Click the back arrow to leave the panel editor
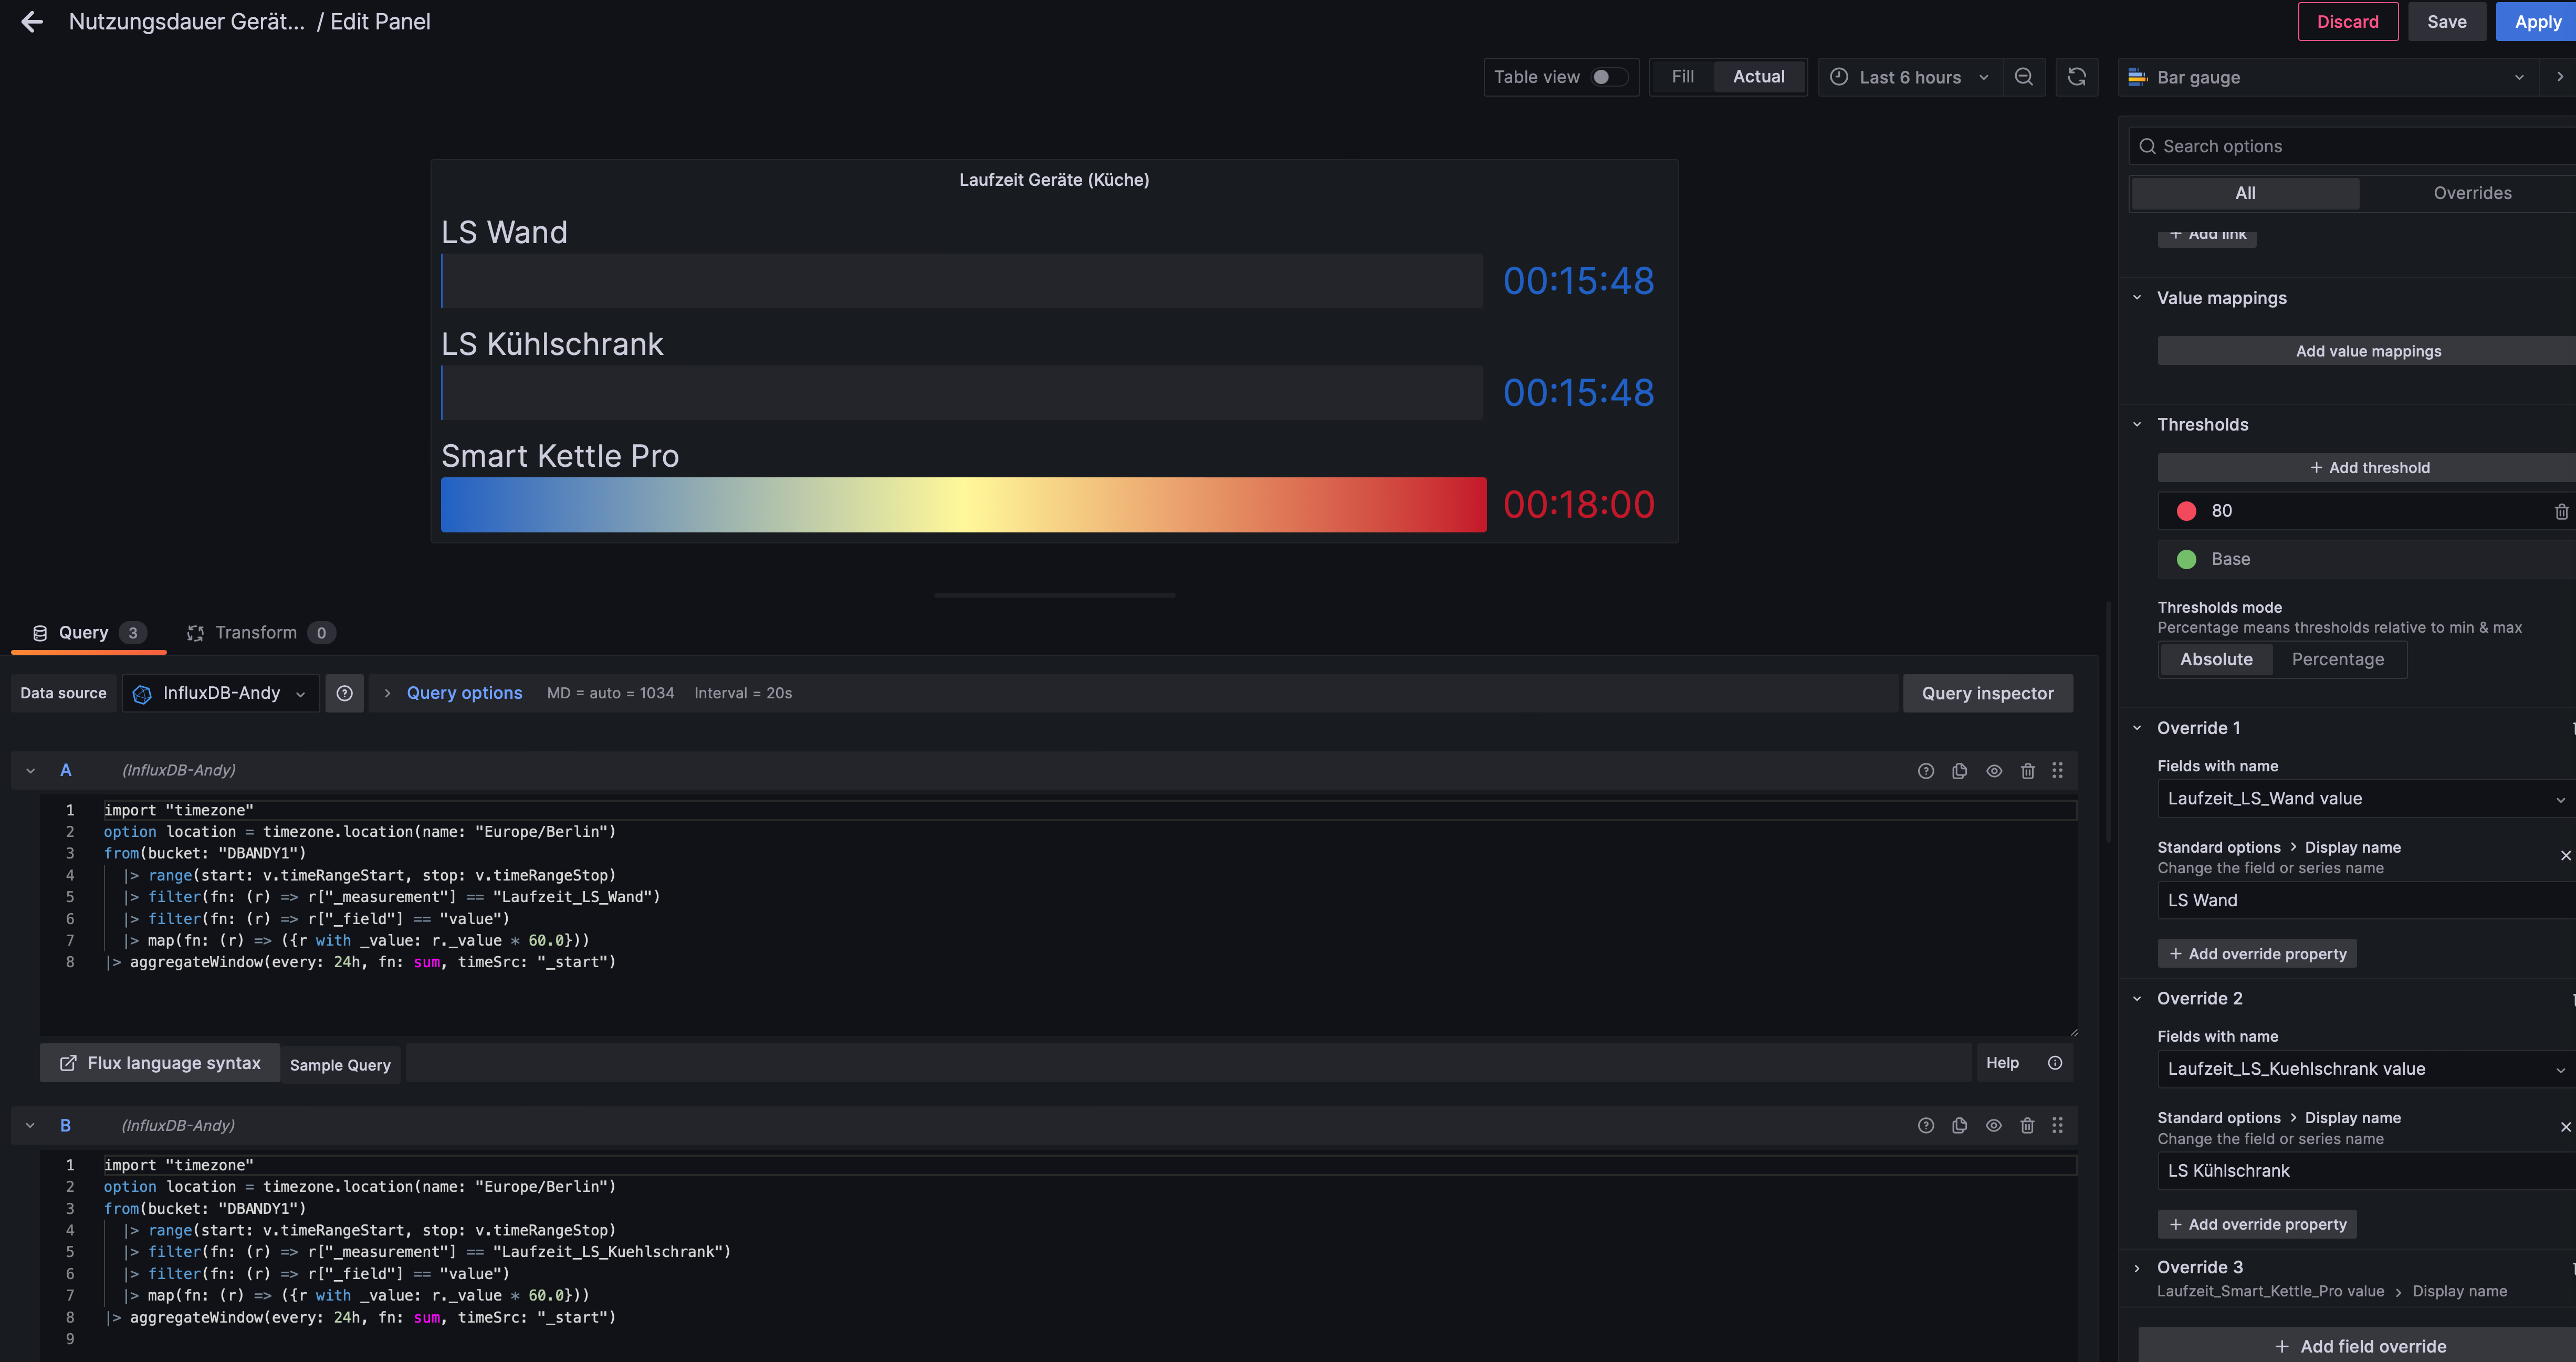The width and height of the screenshot is (2576, 1362). click(32, 22)
